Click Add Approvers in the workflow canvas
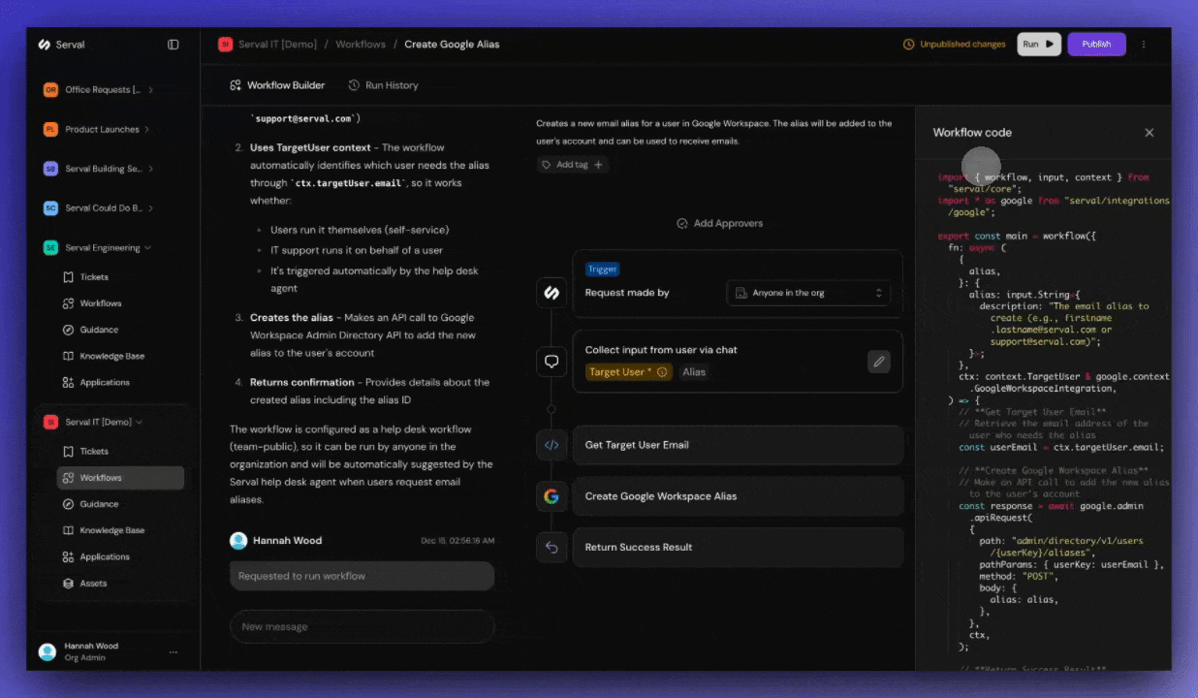This screenshot has height=698, width=1198. click(720, 223)
